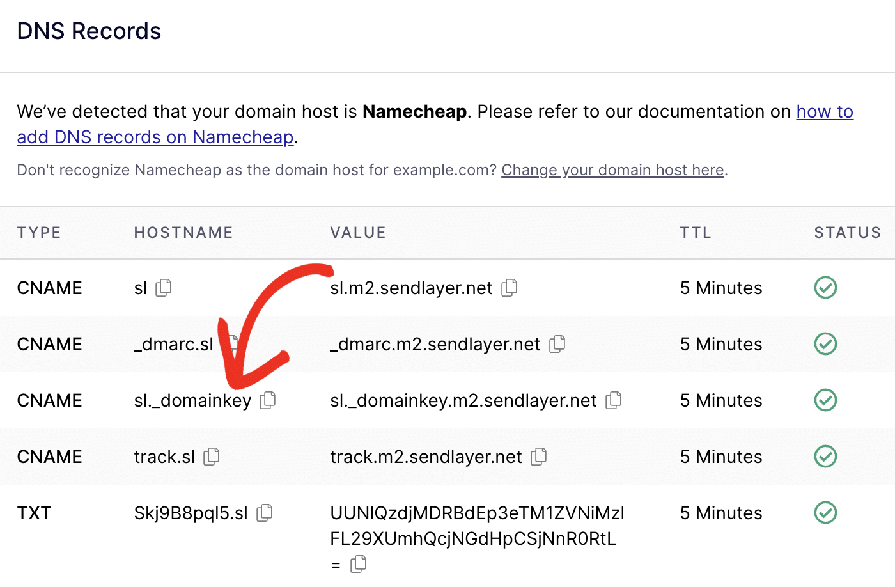Click the verified status checkmark for sl CNAME
Viewport: 895px width, 587px height.
pos(825,288)
